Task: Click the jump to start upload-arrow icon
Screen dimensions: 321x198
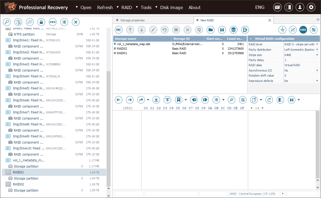Action: (167, 100)
